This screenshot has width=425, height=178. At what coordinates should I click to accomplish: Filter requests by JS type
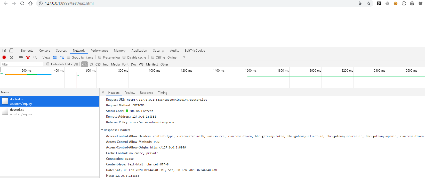(x=91, y=64)
